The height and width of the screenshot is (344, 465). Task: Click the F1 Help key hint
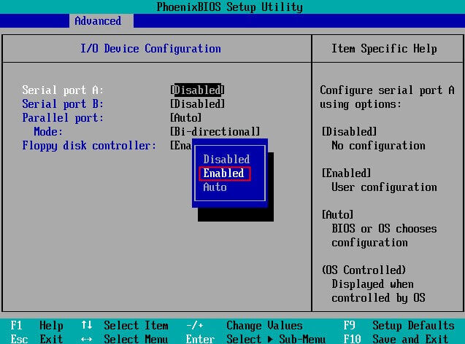point(36,326)
